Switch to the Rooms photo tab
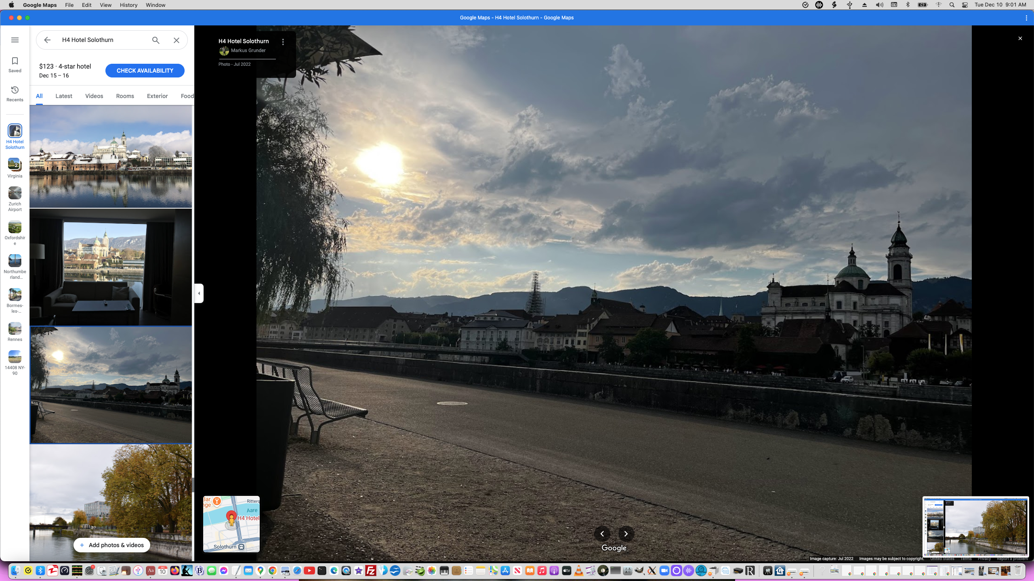This screenshot has height=581, width=1034. [125, 96]
